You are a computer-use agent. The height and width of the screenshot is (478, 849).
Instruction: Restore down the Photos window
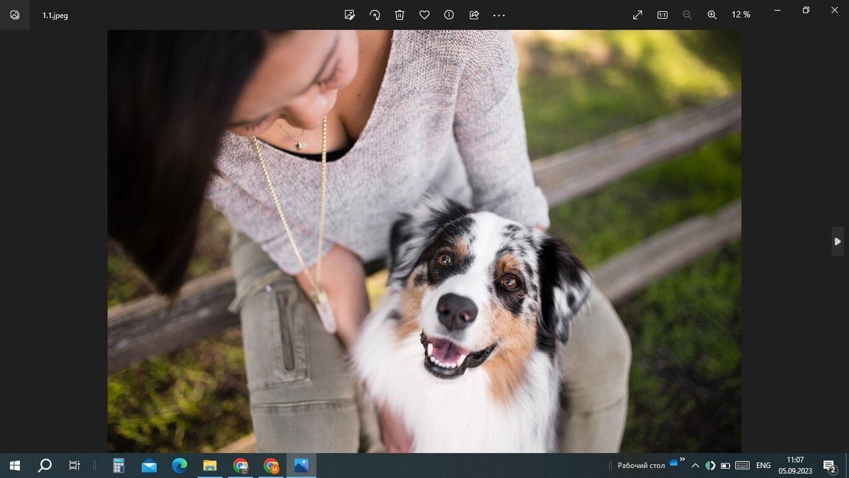[x=806, y=10]
